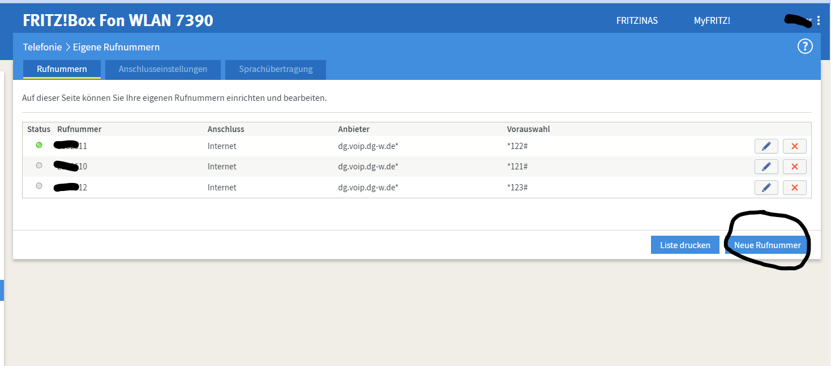Click the green status indicator of *122# row
Viewport: 831px width, 366px height.
pyautogui.click(x=39, y=145)
